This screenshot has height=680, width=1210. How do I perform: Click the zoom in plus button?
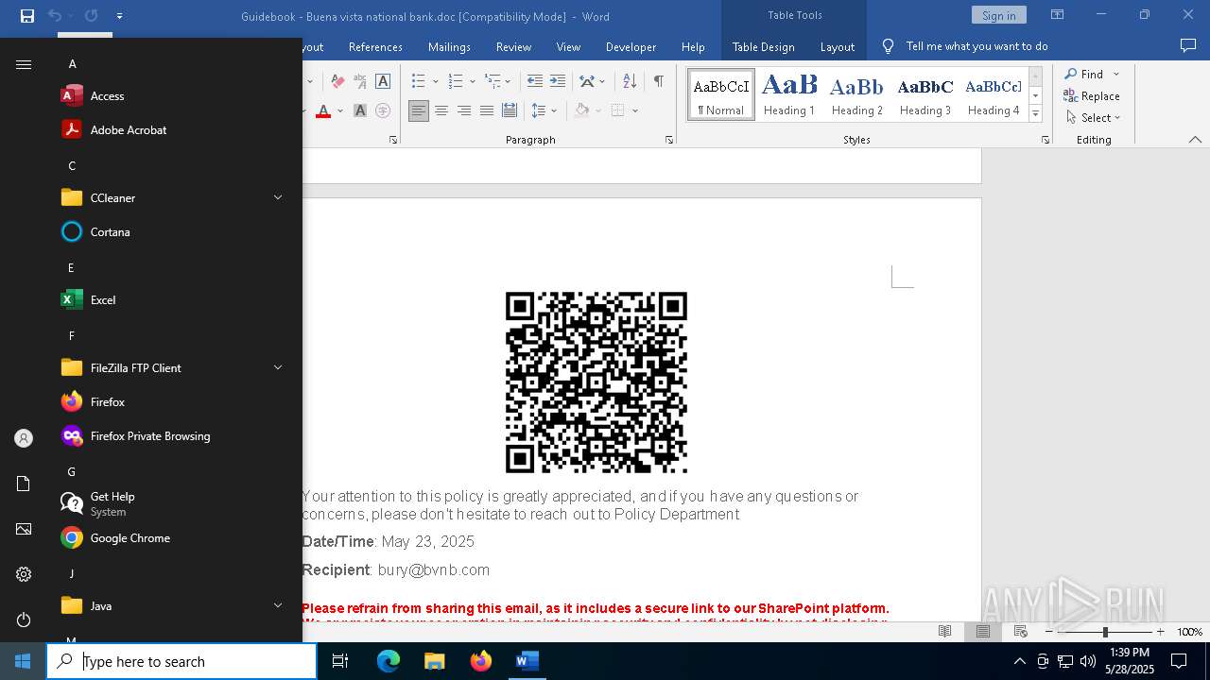(x=1160, y=631)
